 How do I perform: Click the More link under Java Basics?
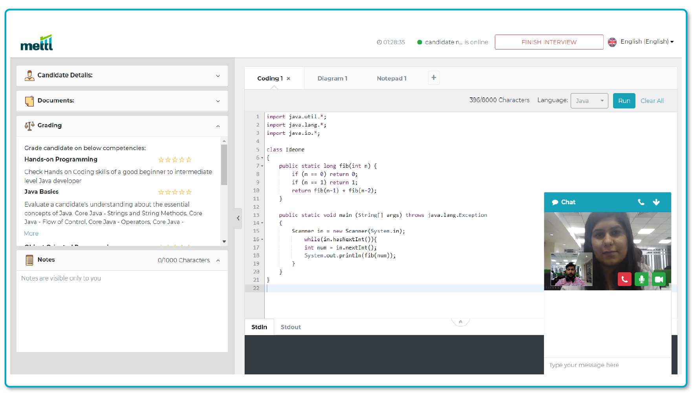coord(31,234)
